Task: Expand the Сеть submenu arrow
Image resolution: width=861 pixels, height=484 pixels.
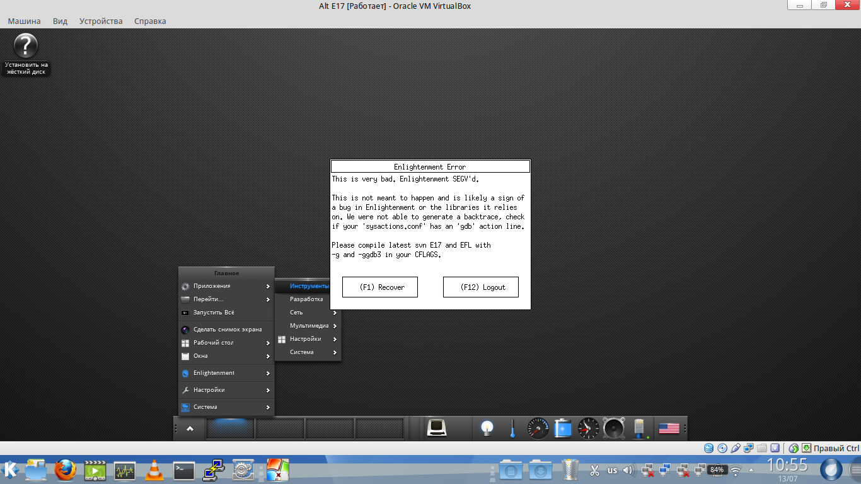Action: click(x=335, y=313)
